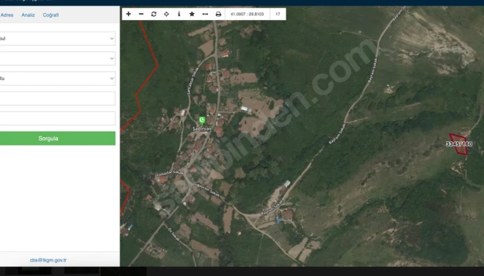The height and width of the screenshot is (276, 484).
Task: Click the coordinates readout 41.0907 : 29.8103
Action: pos(248,14)
